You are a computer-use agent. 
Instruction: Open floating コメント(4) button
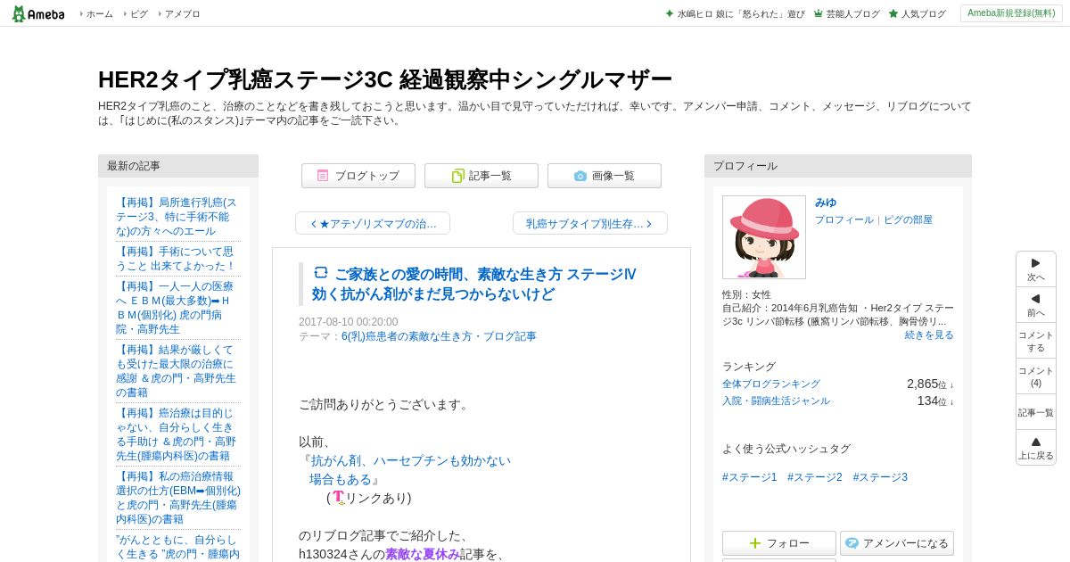[1036, 376]
